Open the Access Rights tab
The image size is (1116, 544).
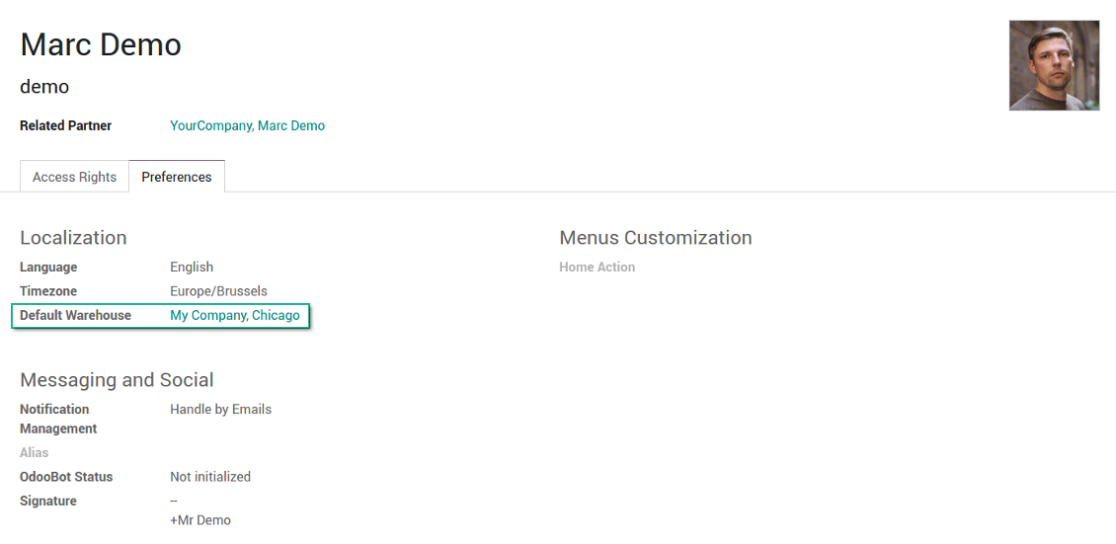[74, 178]
